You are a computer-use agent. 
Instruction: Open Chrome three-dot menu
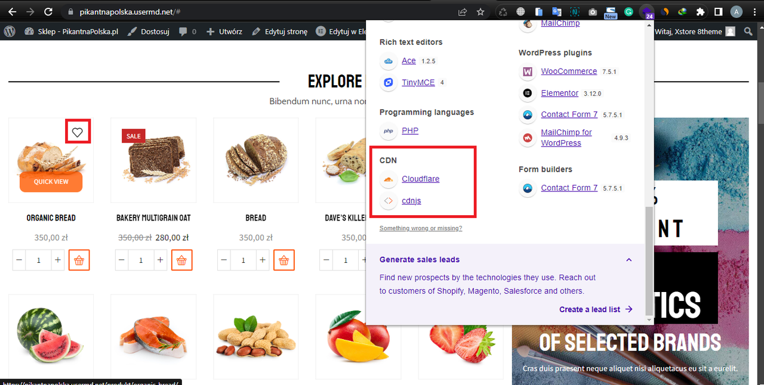coord(754,12)
